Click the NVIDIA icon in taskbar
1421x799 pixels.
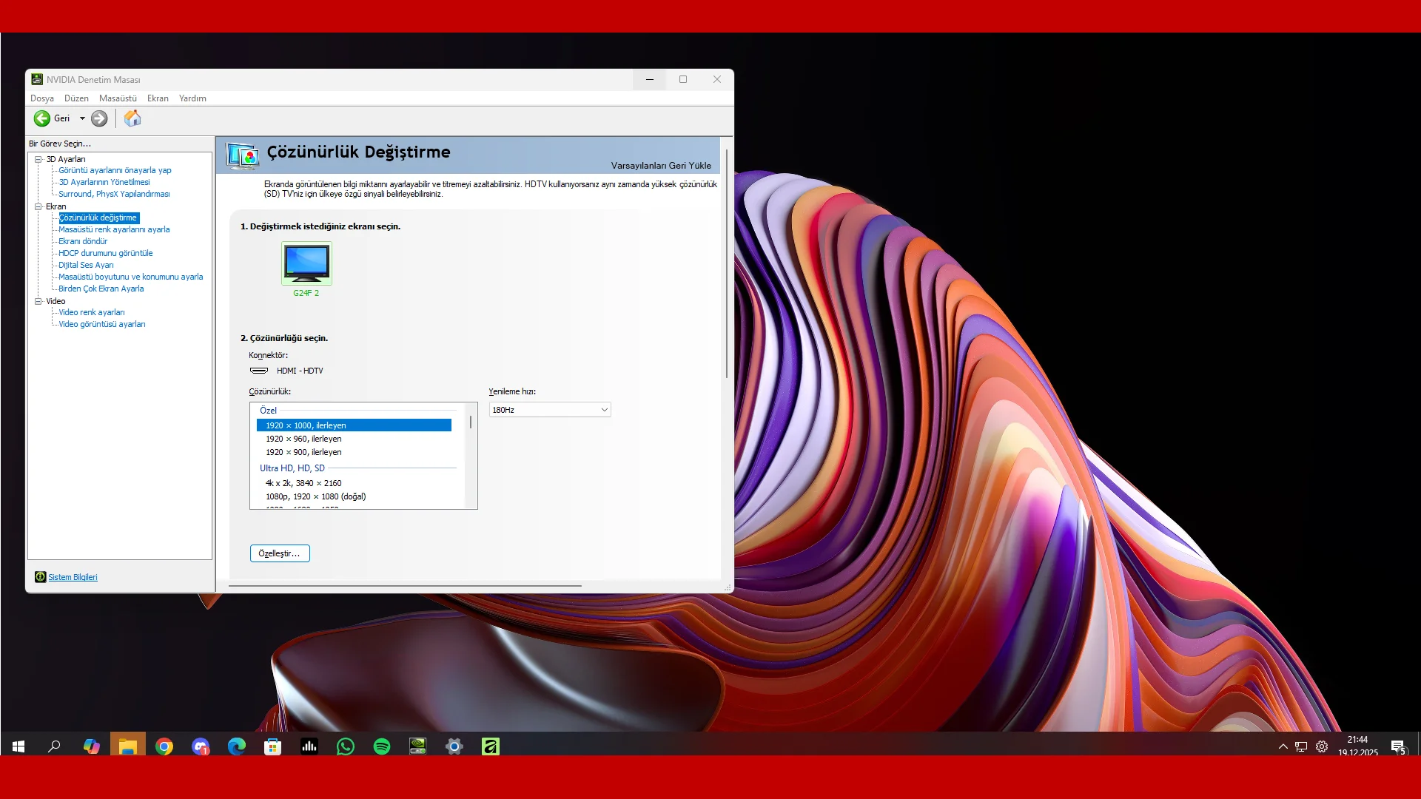[418, 746]
